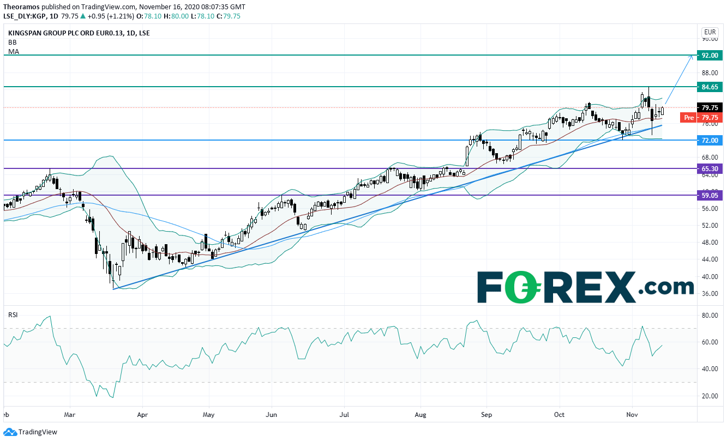This screenshot has height=442, width=727.
Task: Click the 40.00 price axis value
Action: [709, 277]
